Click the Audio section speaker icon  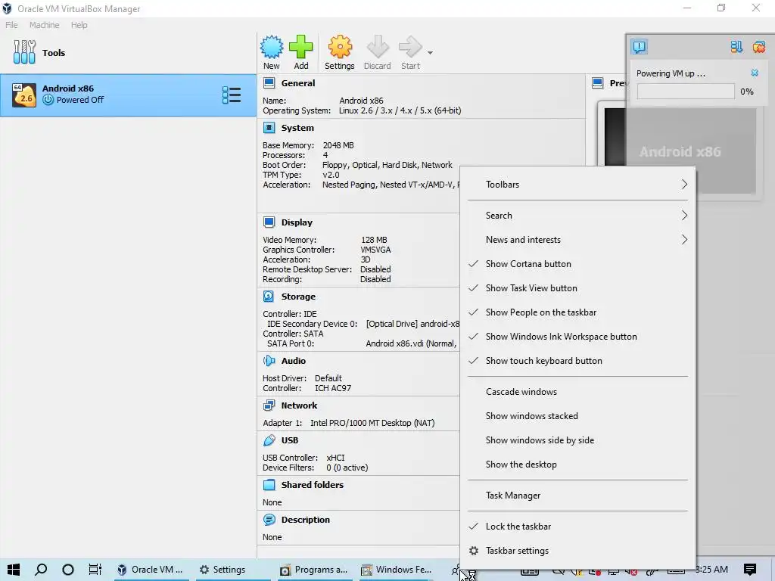coord(269,361)
